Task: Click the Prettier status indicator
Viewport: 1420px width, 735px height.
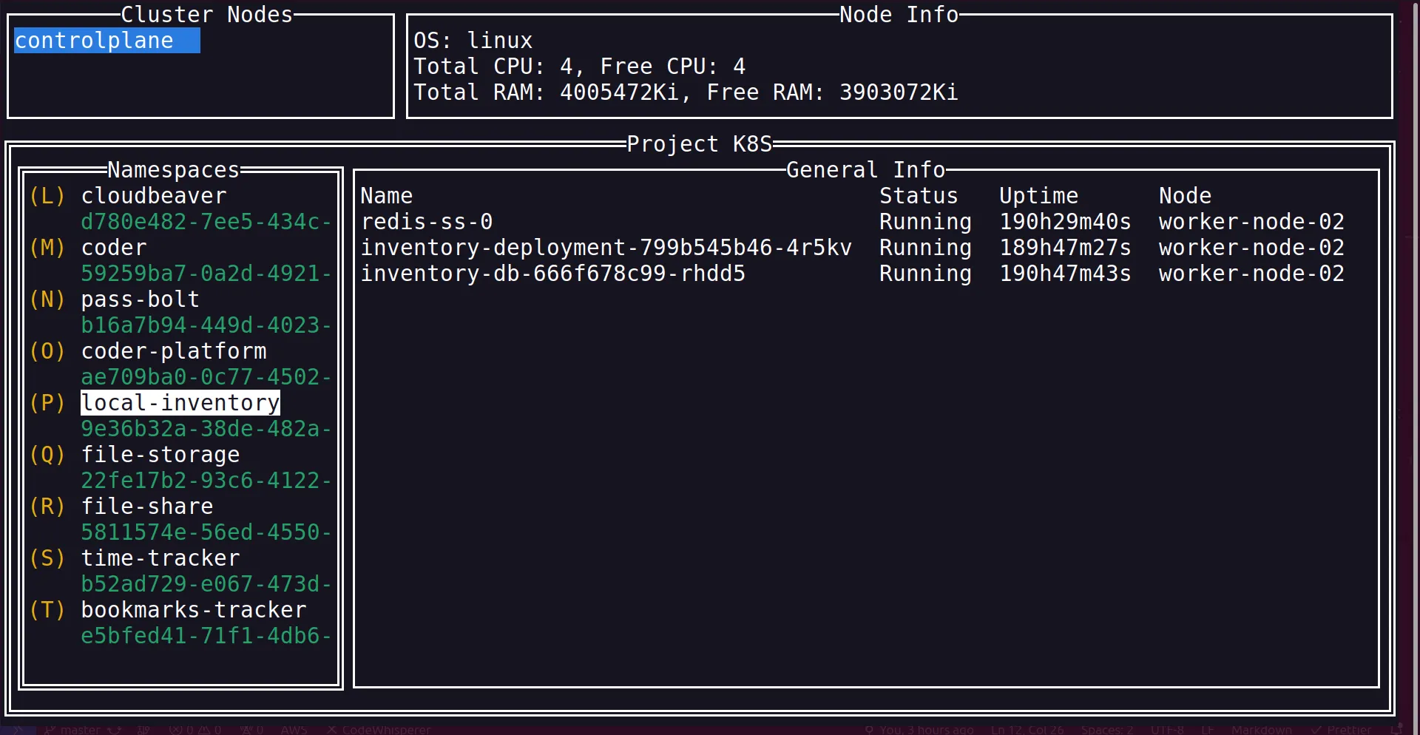Action: [1341, 730]
